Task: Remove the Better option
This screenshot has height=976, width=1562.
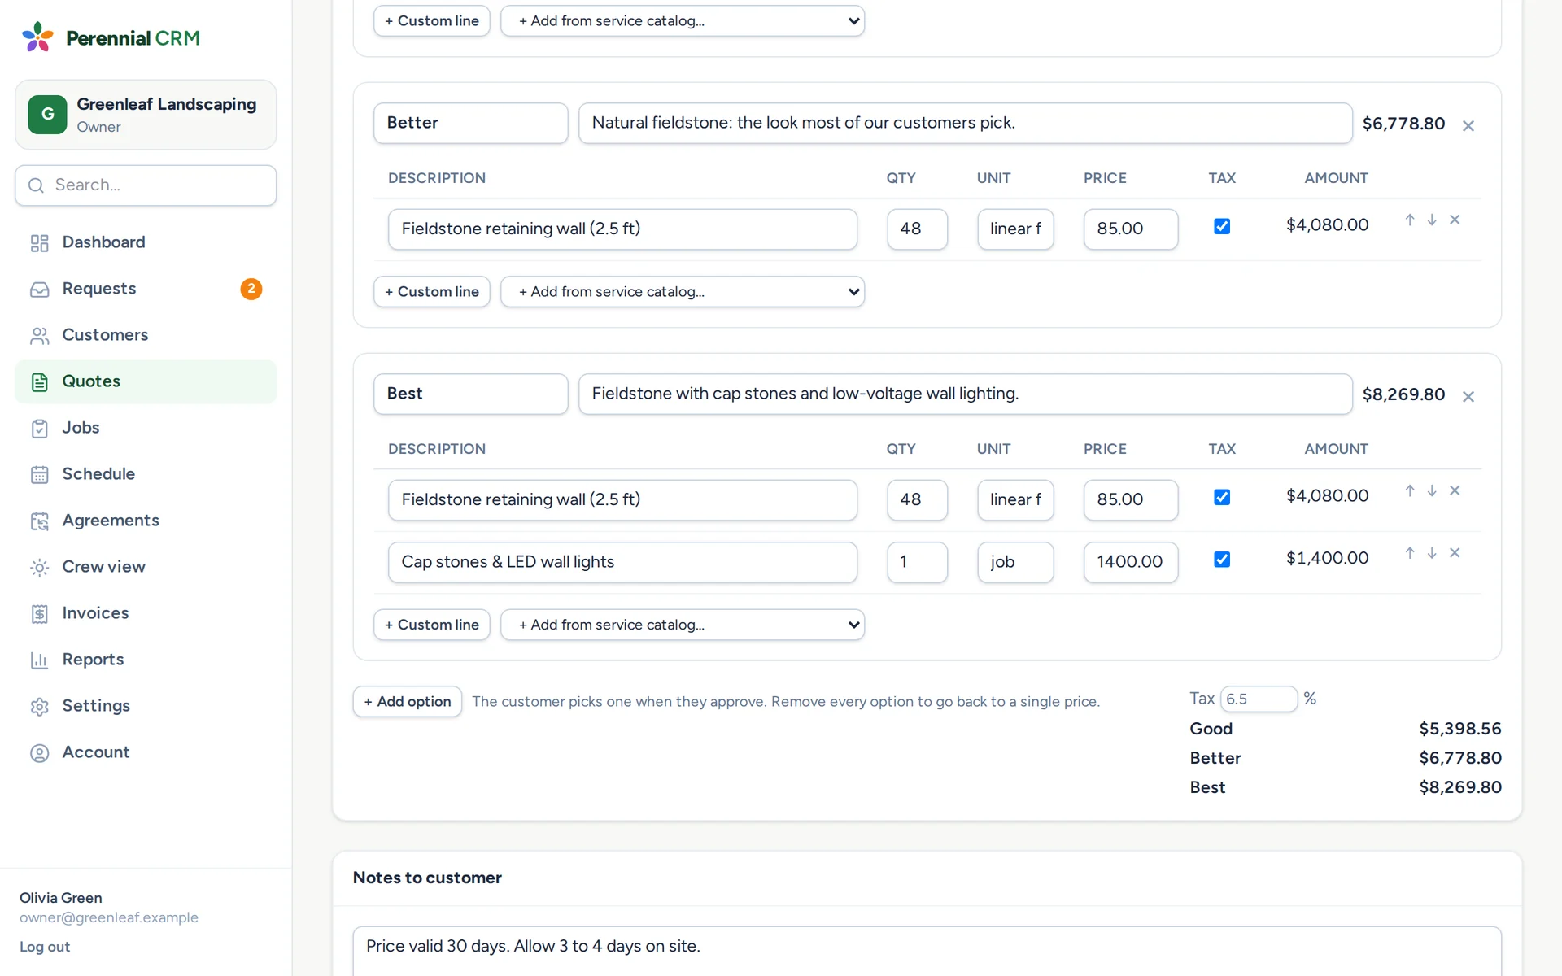Action: [1468, 126]
